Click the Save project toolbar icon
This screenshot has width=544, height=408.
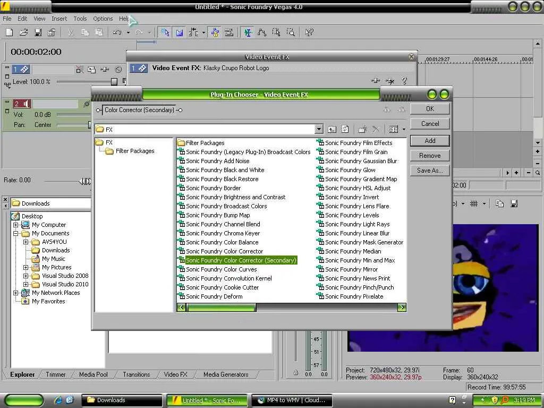pos(38,32)
